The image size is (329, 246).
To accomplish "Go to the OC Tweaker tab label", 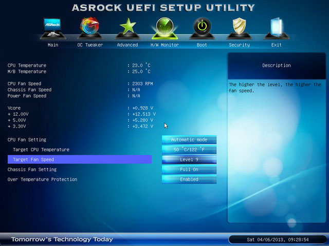I will click(x=90, y=45).
